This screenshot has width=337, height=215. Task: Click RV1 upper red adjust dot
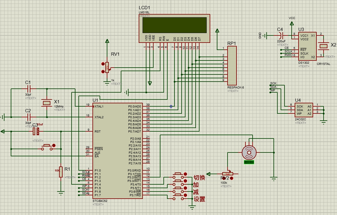coord(103,64)
